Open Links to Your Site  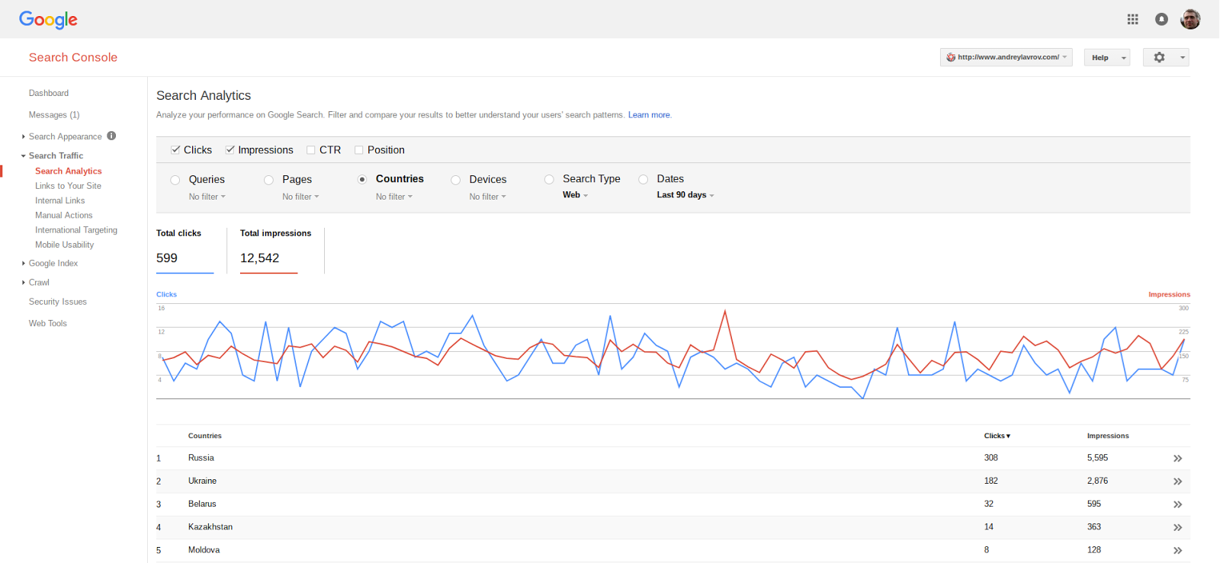click(68, 186)
